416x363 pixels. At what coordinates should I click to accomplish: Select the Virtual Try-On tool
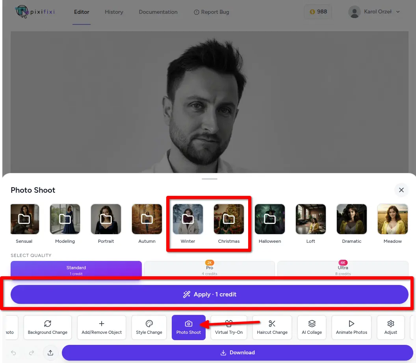pyautogui.click(x=229, y=328)
